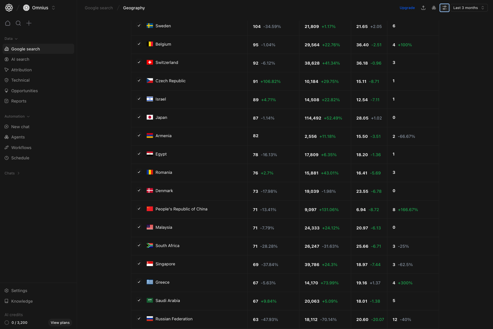Open the Google search data section

point(25,49)
